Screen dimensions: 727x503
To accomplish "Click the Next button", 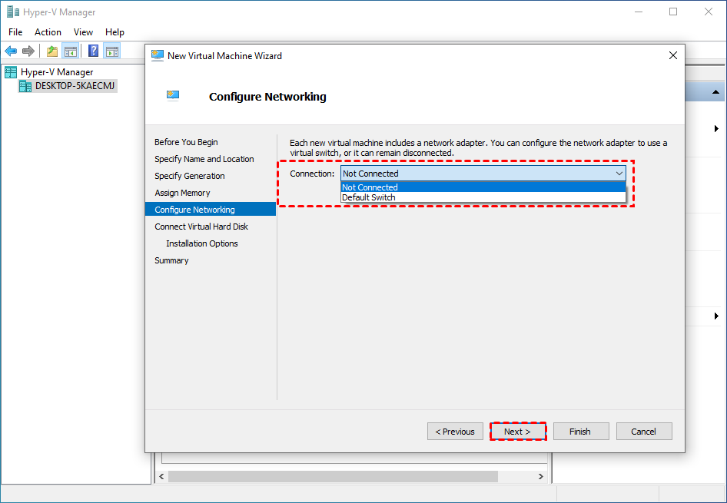I will click(517, 432).
